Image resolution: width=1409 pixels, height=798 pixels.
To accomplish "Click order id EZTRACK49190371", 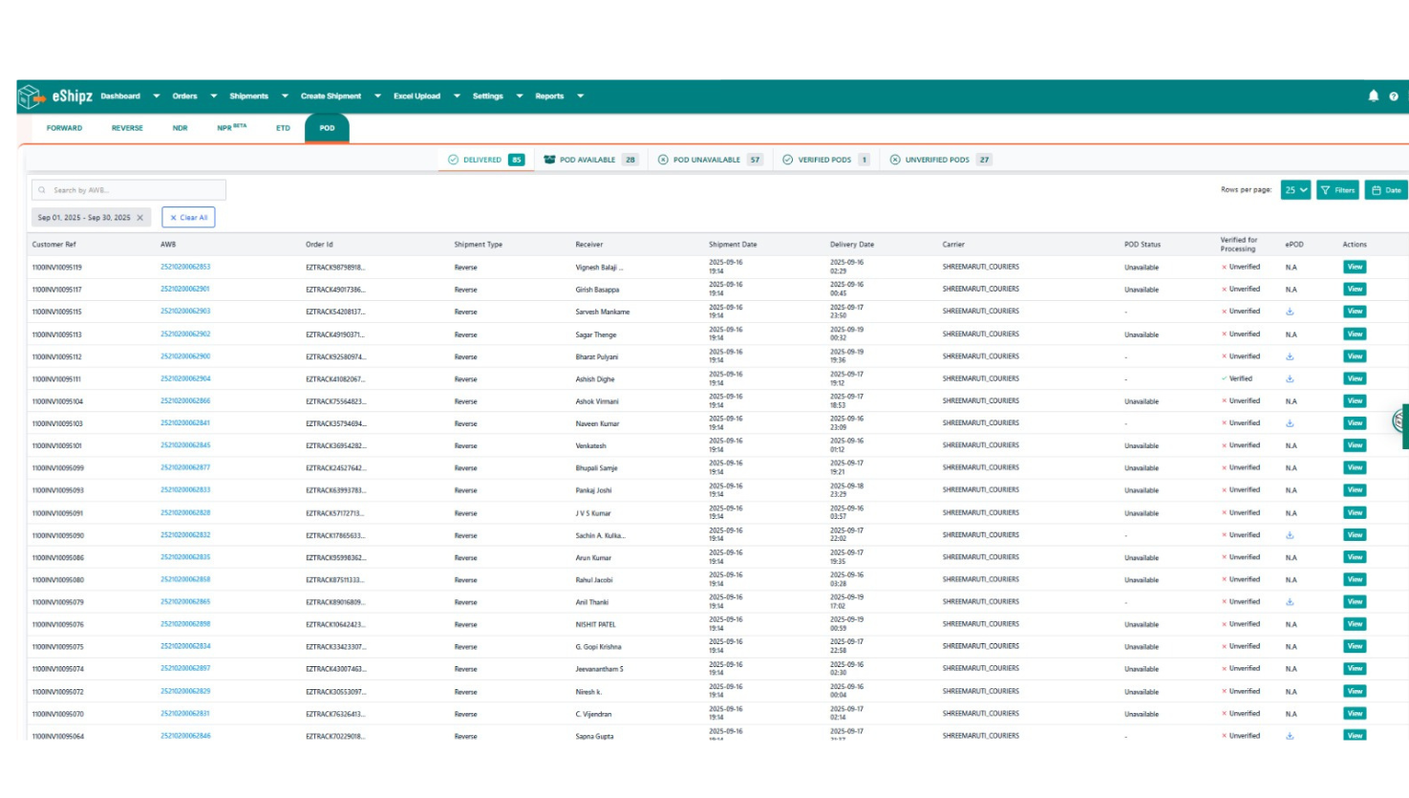I will [335, 334].
